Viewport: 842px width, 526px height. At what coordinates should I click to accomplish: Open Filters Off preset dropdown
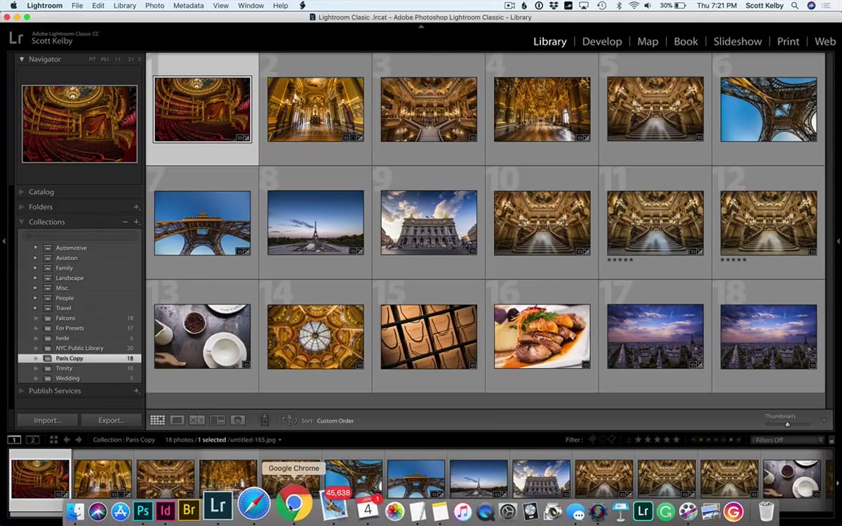coord(787,440)
